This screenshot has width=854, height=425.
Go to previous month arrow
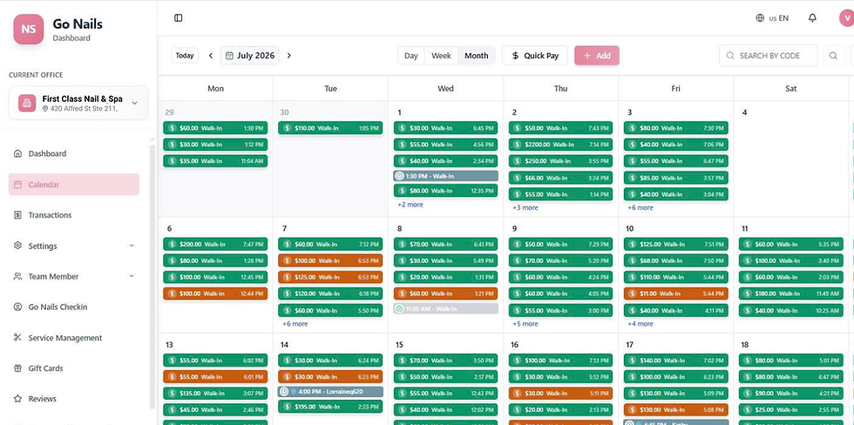[x=211, y=56]
